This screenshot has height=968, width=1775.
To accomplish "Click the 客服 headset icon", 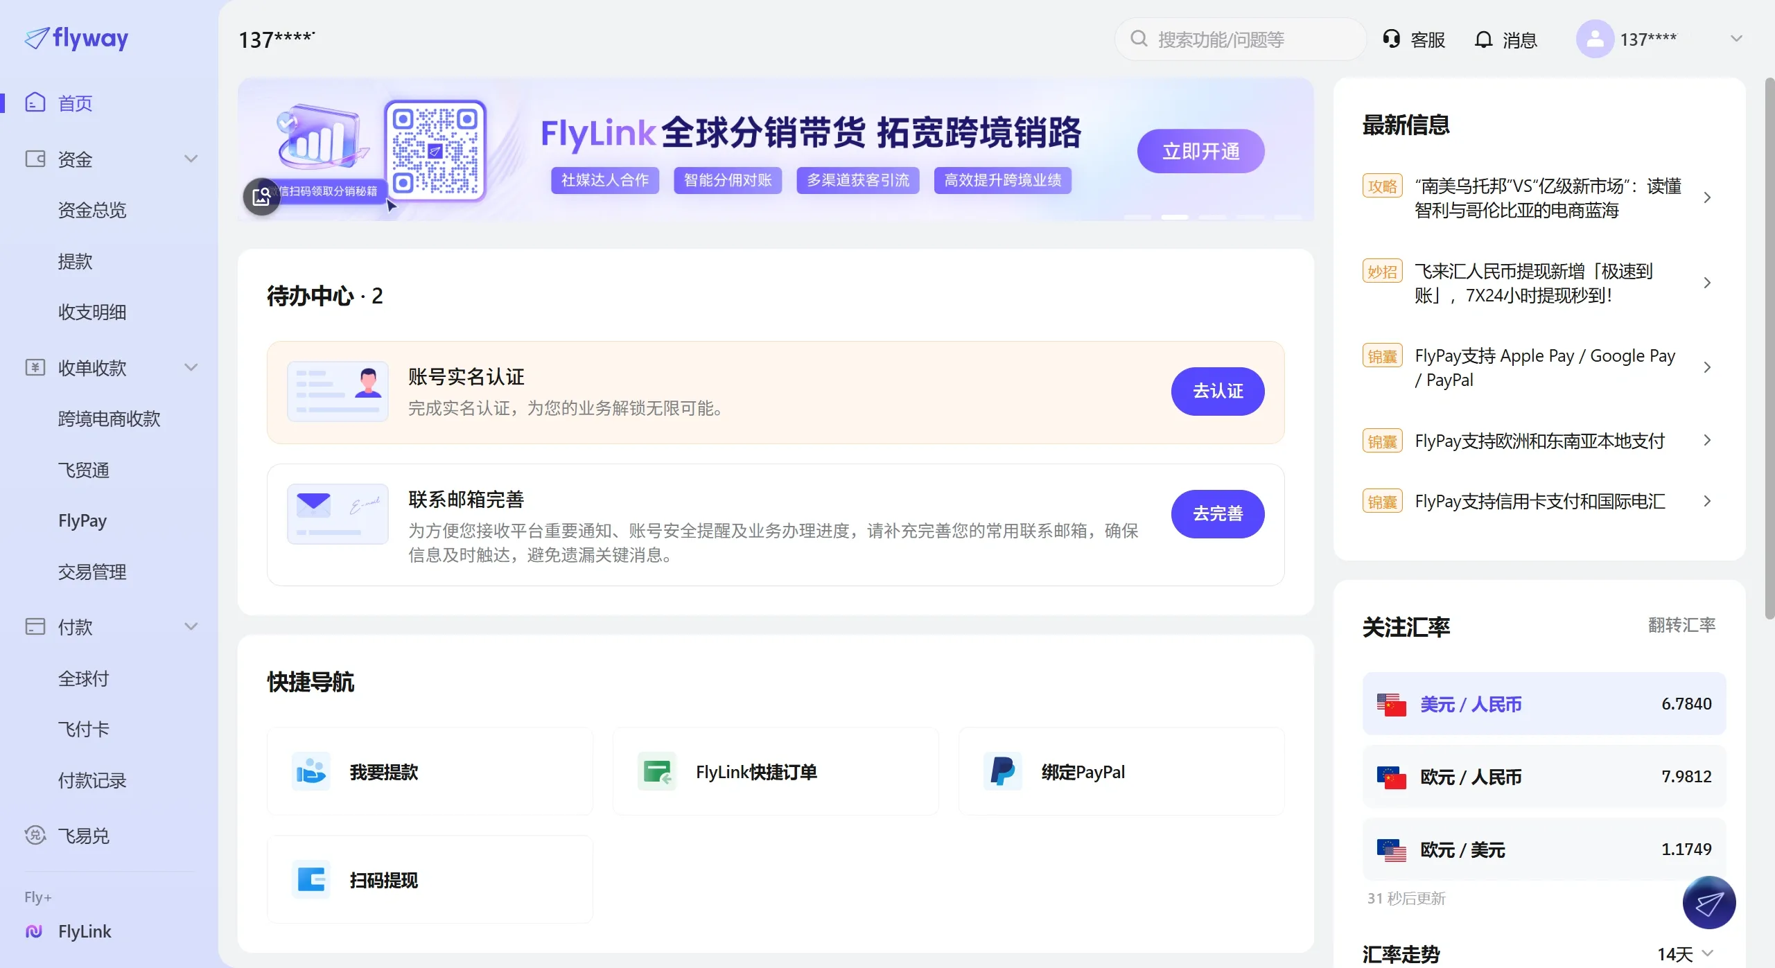I will coord(1391,39).
